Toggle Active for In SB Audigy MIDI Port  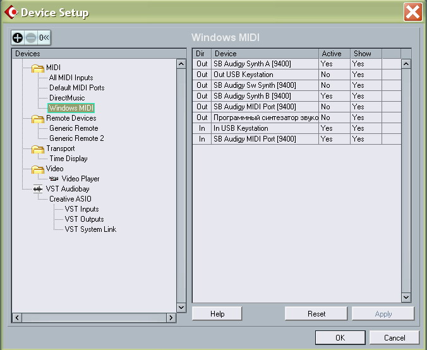point(334,139)
